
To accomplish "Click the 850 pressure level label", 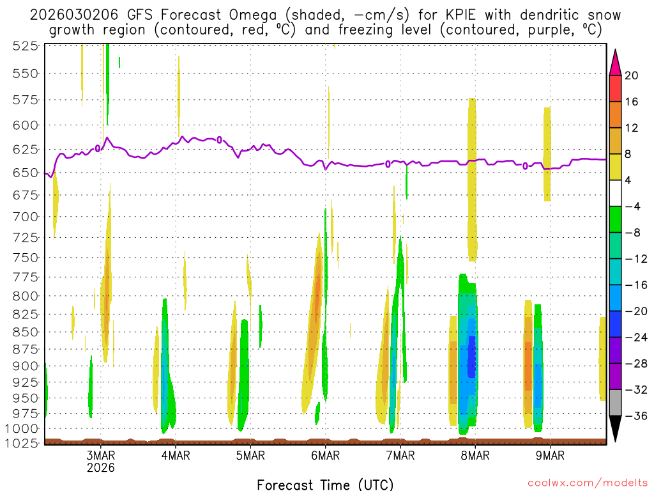I will pos(26,332).
